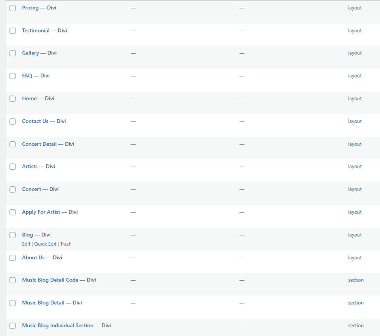This screenshot has height=336, width=380.
Task: Check the Concert layout checkbox
Action: [x=13, y=190]
